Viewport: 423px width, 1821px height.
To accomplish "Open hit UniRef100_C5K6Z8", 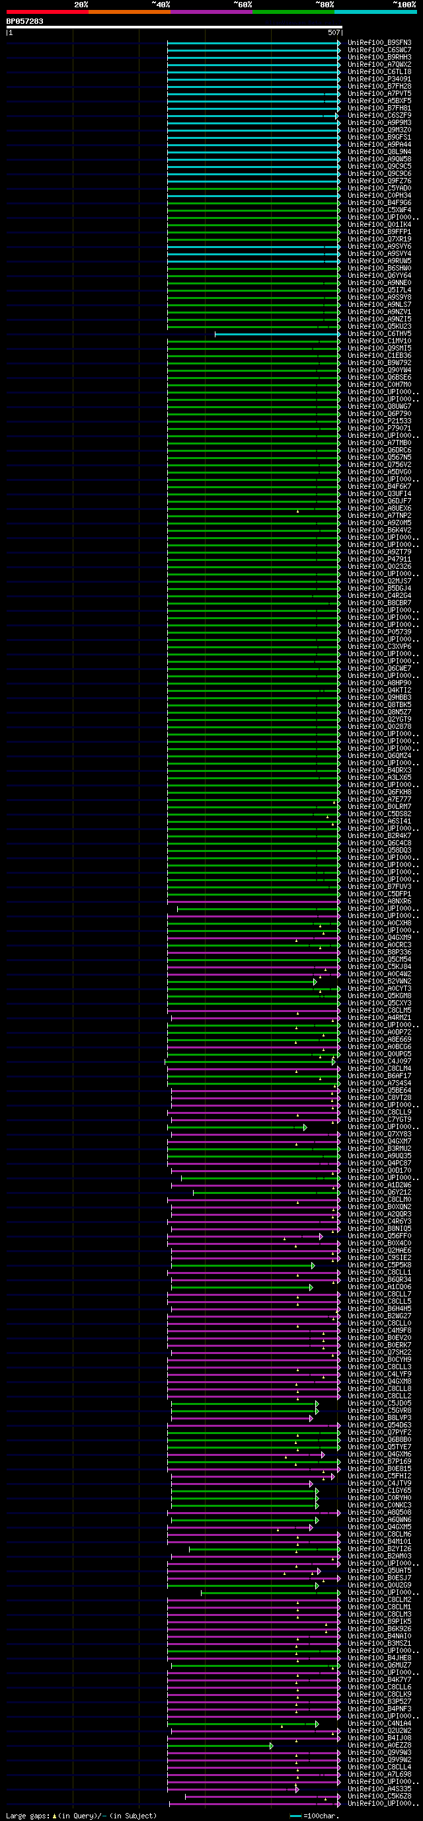I will pos(379,1797).
